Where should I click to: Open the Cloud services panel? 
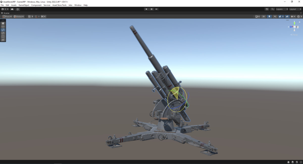click(12, 9)
